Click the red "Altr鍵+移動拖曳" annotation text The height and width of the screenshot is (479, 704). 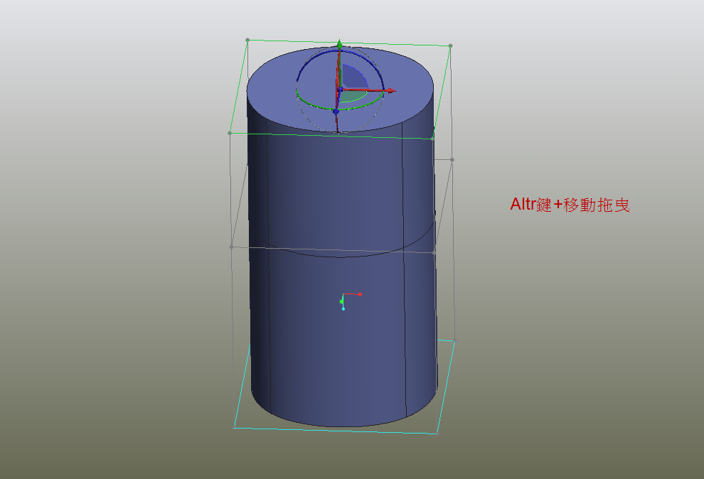click(570, 205)
